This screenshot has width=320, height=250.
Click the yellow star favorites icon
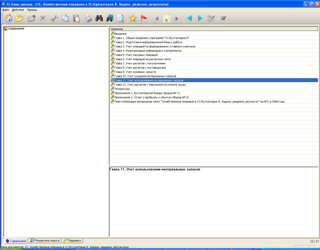click(x=133, y=19)
